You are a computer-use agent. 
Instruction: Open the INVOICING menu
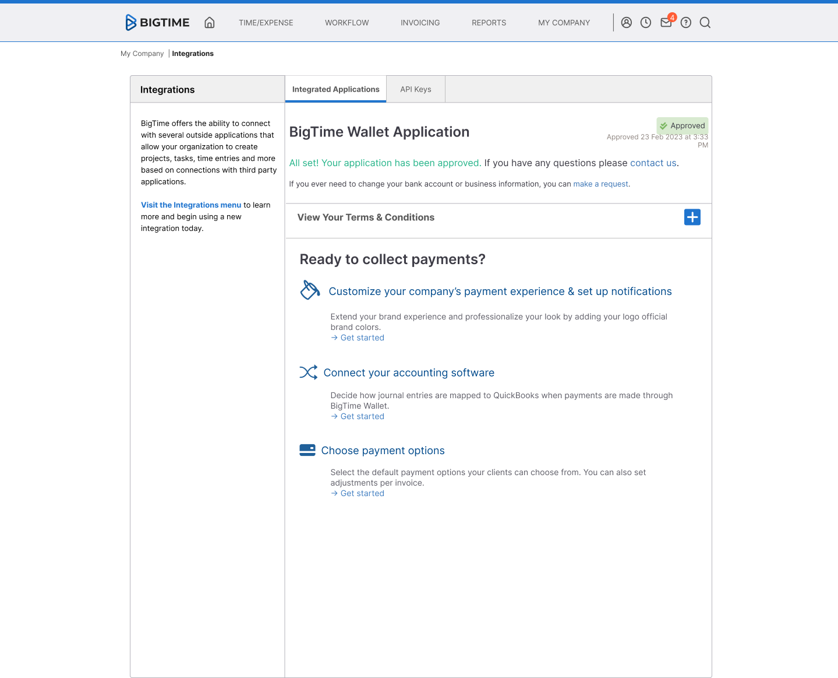[x=420, y=22]
